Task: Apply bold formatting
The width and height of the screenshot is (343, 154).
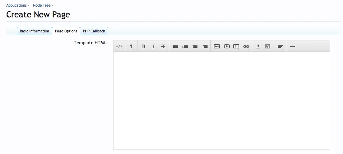Action: [143, 46]
